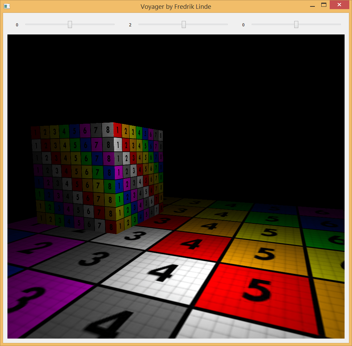Maximize the Voyager window
This screenshot has width=352, height=346.
[324, 5]
